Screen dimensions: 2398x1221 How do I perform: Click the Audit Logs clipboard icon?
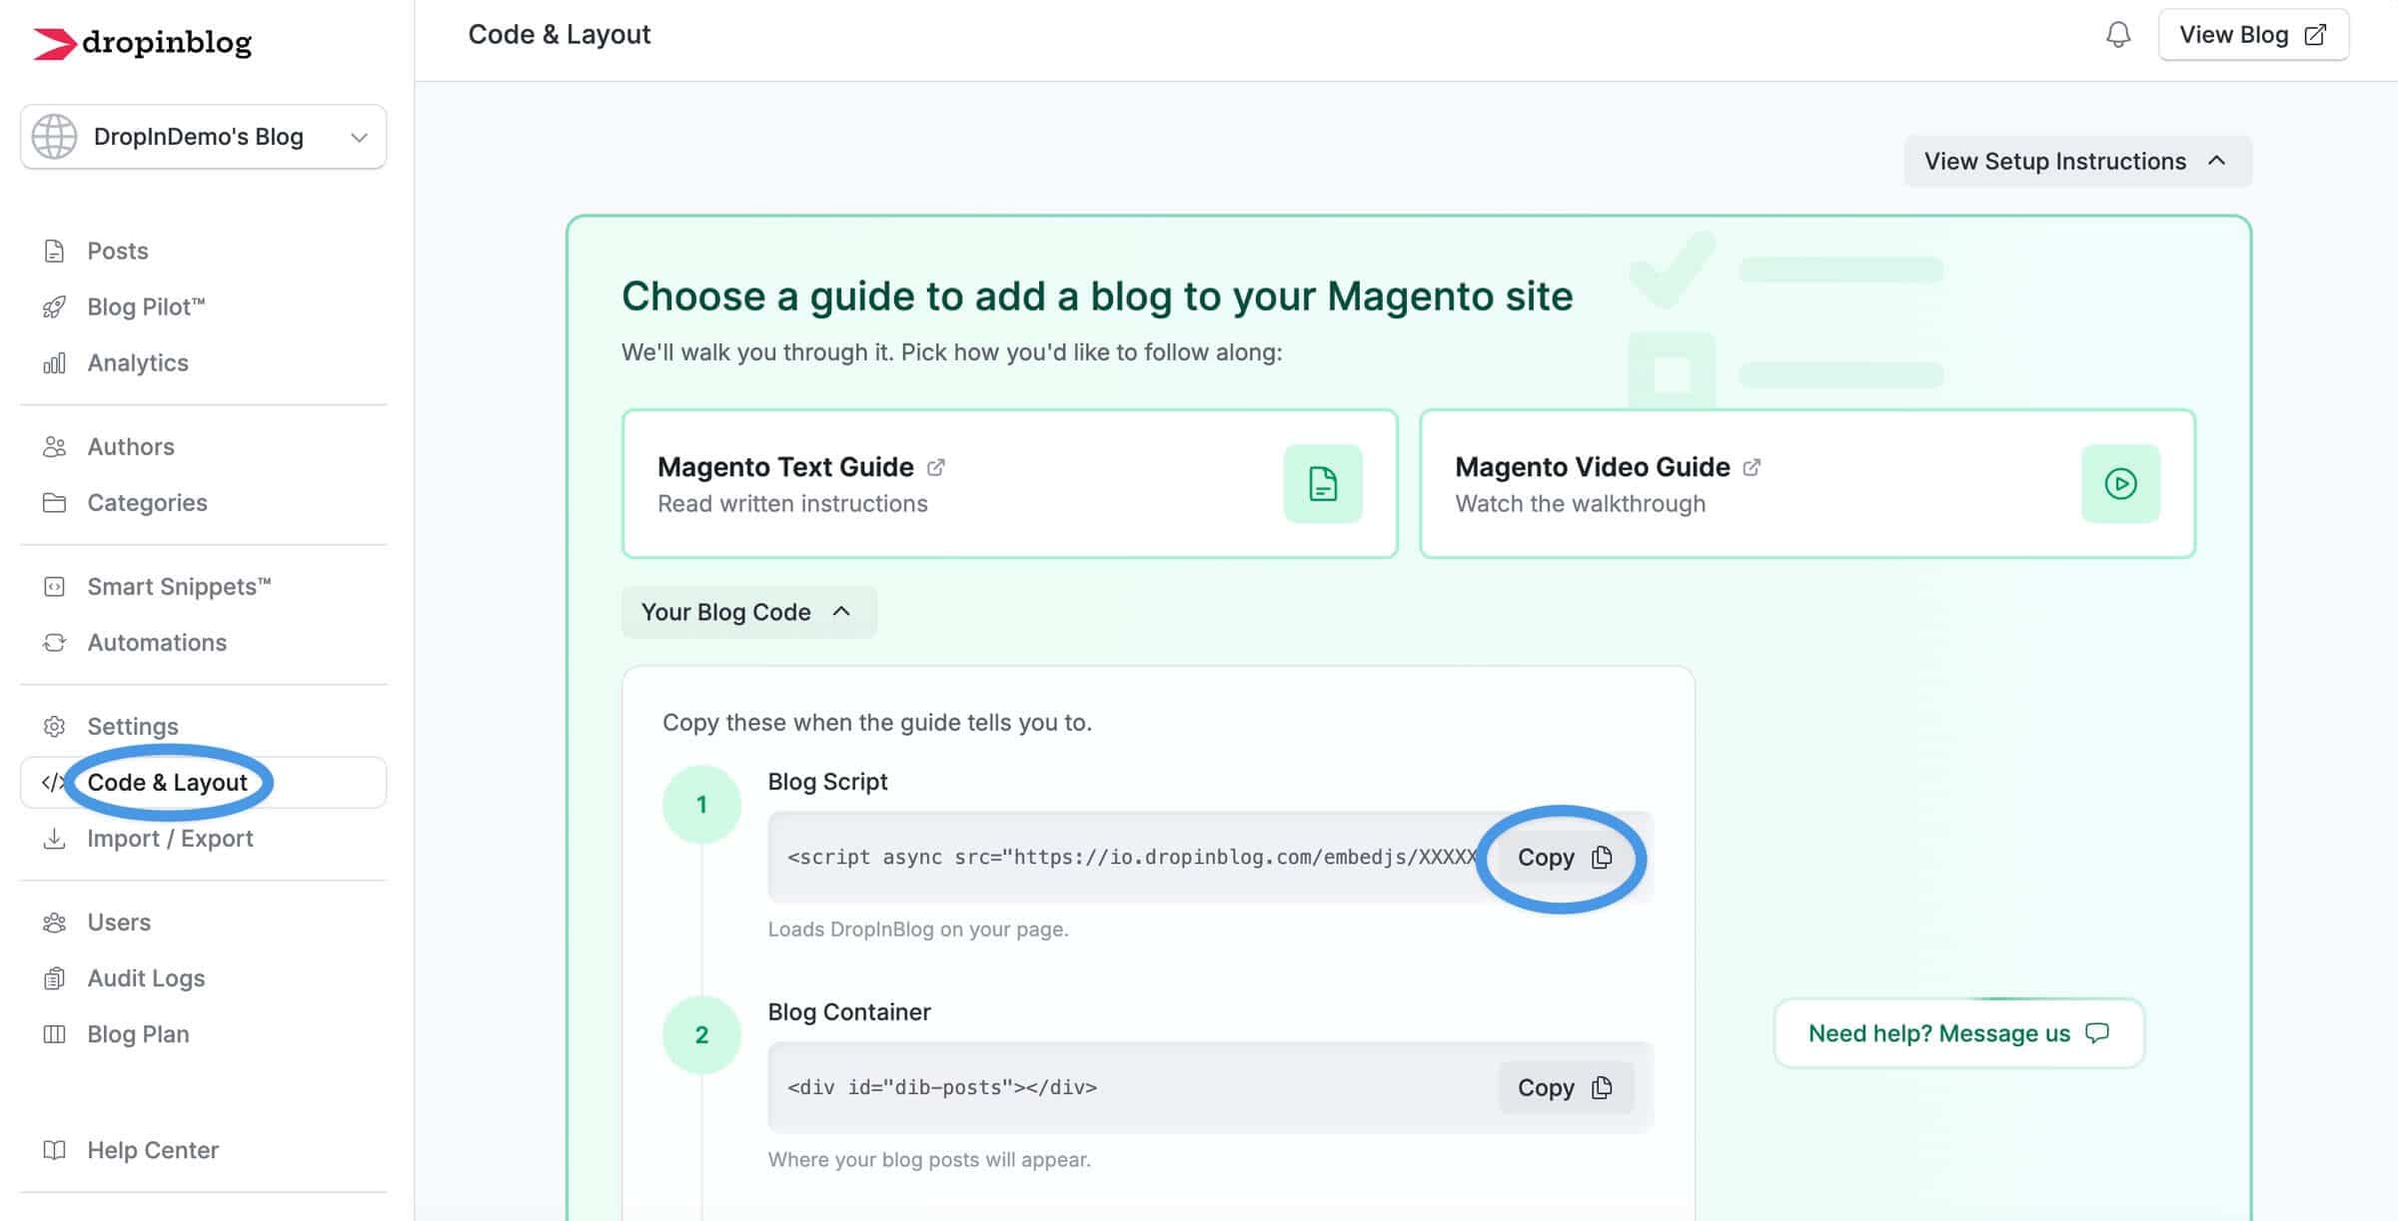point(54,977)
